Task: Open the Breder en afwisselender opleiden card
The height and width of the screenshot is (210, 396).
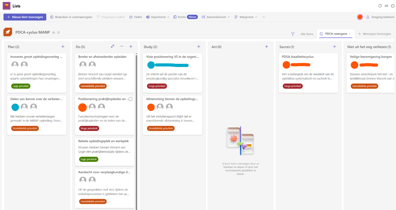Action: 105,73
